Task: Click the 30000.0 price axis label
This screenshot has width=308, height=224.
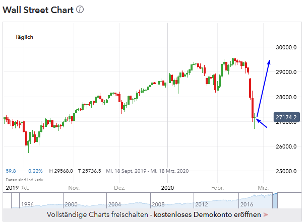Action: pyautogui.click(x=284, y=47)
